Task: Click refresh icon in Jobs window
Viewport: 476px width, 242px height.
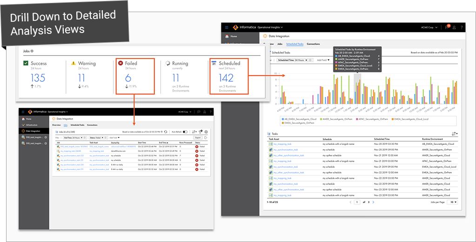Action: pyautogui.click(x=166, y=132)
